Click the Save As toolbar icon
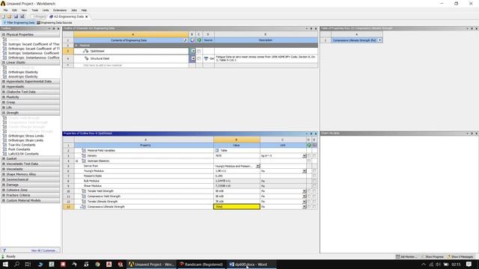Viewport: 479px width, 269px height. [22, 16]
